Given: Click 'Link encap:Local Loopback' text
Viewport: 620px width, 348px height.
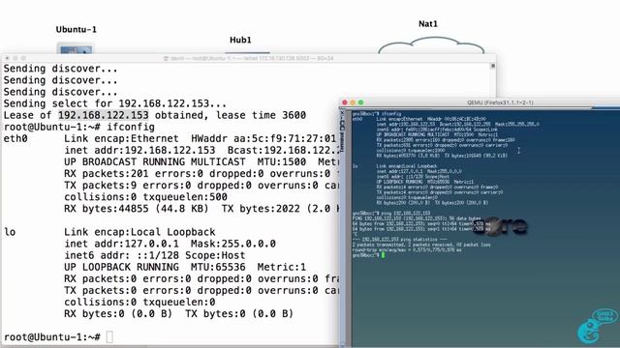Looking at the screenshot, I should pyautogui.click(x=139, y=232).
